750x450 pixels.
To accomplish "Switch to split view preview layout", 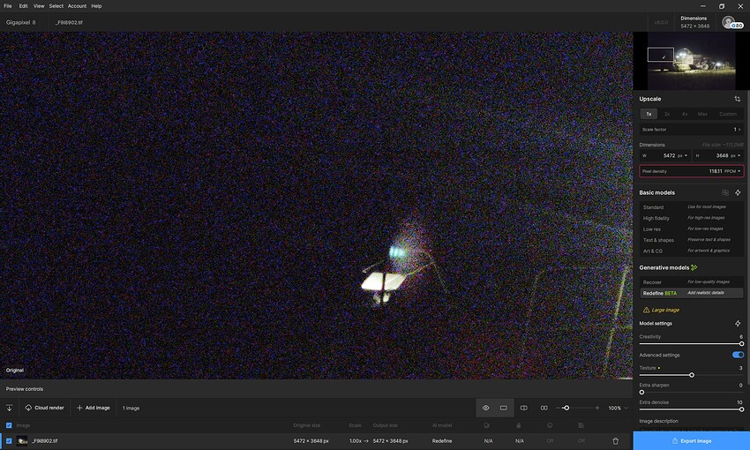I will tap(524, 408).
